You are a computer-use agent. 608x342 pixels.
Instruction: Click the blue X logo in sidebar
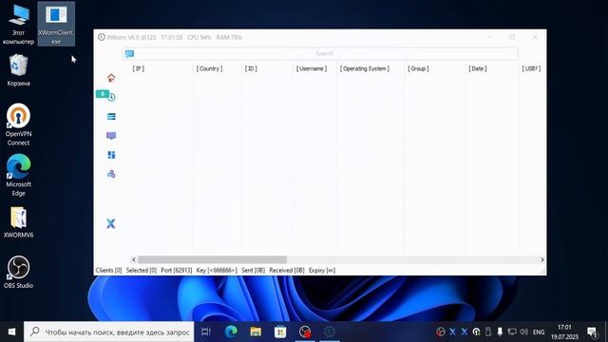[111, 223]
